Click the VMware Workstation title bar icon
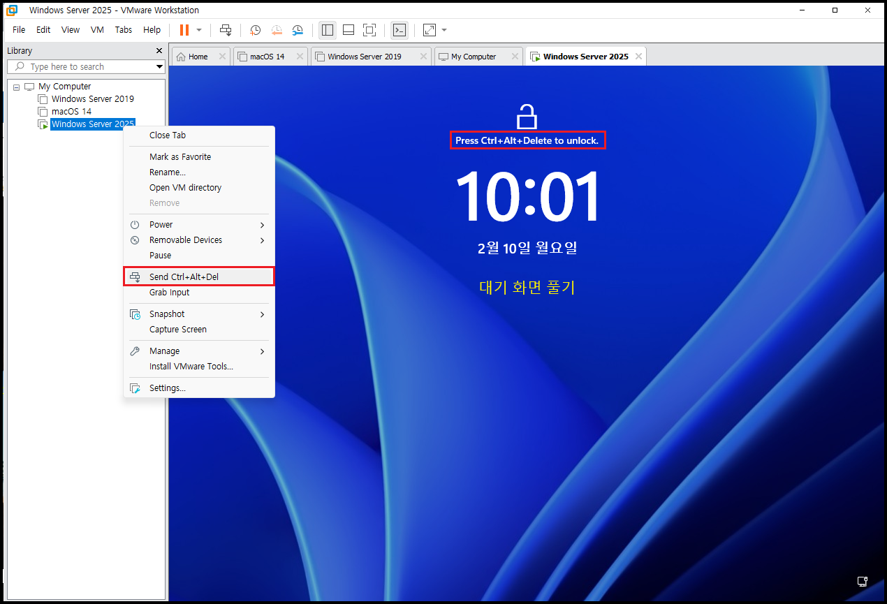 point(12,10)
